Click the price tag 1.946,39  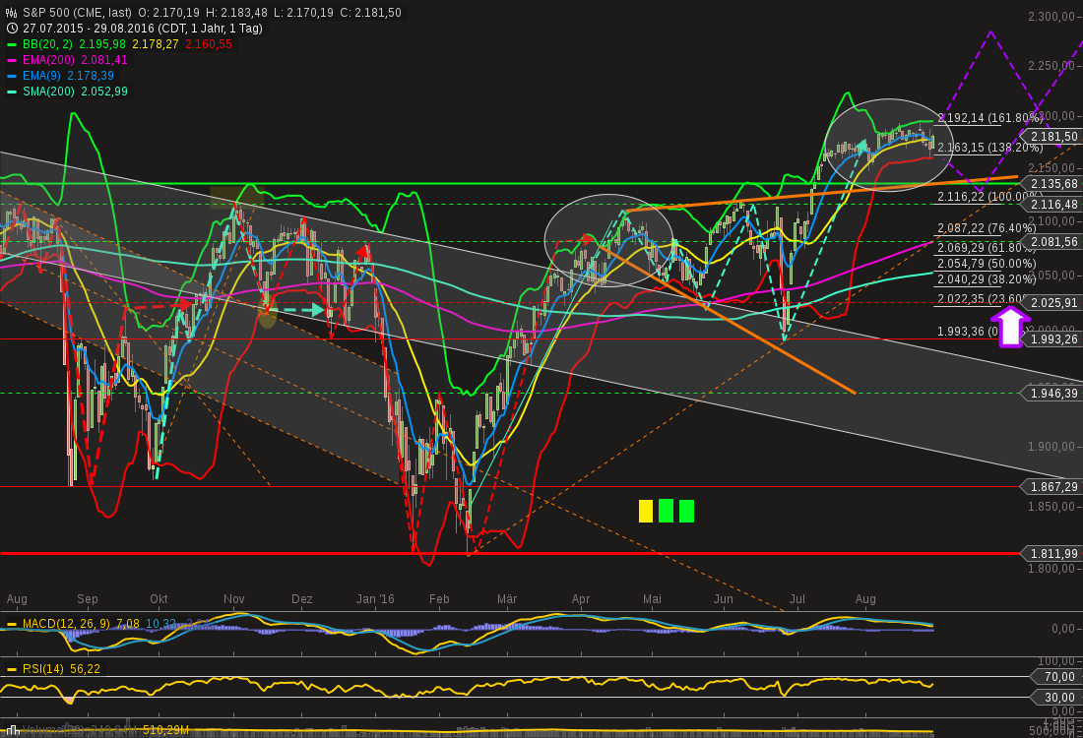point(1051,393)
